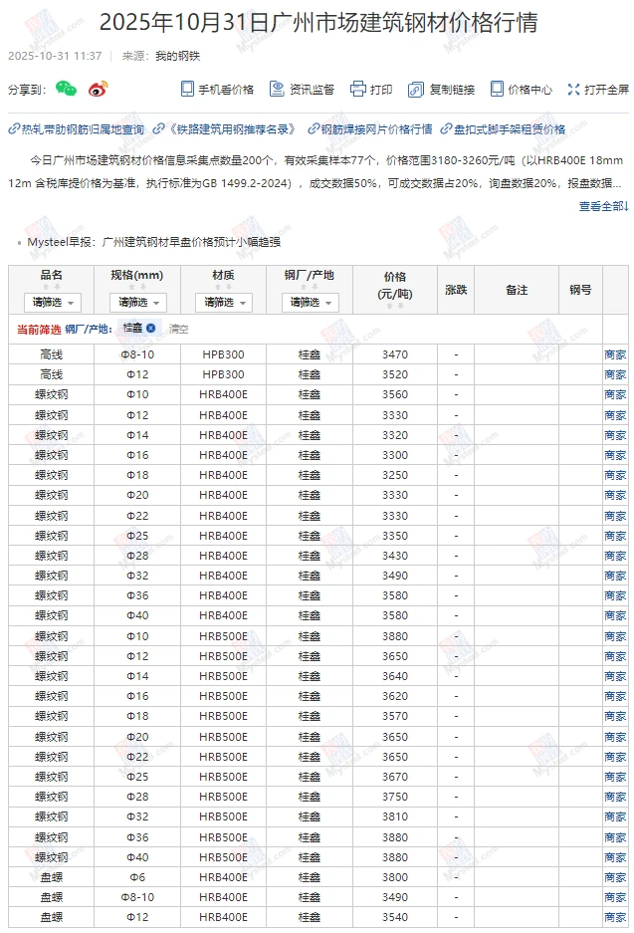Share via the WeChat icon

[x=66, y=89]
